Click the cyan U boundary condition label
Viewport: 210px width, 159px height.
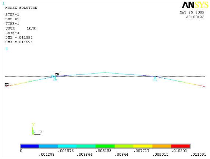pyautogui.click(x=7, y=49)
